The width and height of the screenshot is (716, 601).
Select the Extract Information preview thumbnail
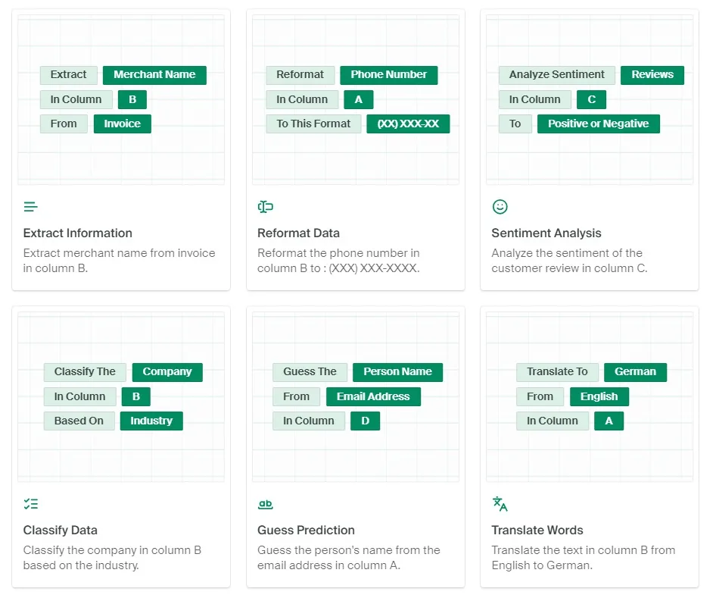tap(121, 100)
